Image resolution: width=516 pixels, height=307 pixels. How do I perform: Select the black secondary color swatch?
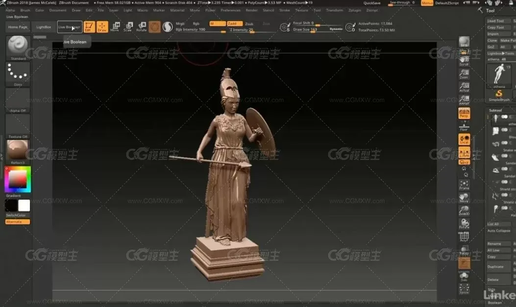[11, 206]
